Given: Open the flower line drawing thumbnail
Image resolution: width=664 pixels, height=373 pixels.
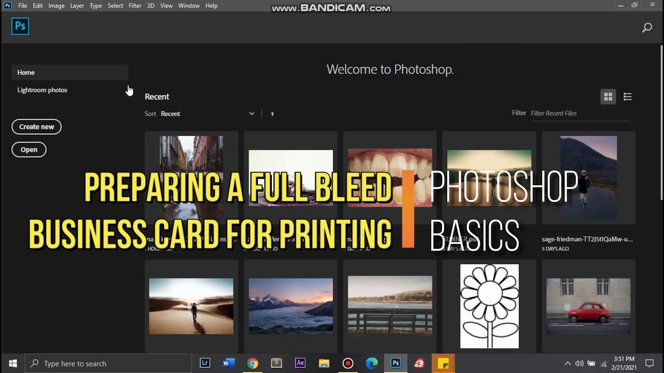Looking at the screenshot, I should [x=489, y=306].
